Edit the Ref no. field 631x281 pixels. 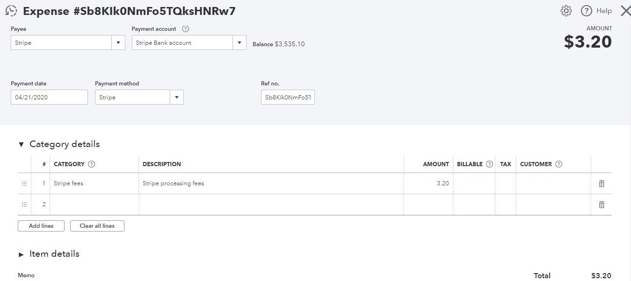point(288,98)
